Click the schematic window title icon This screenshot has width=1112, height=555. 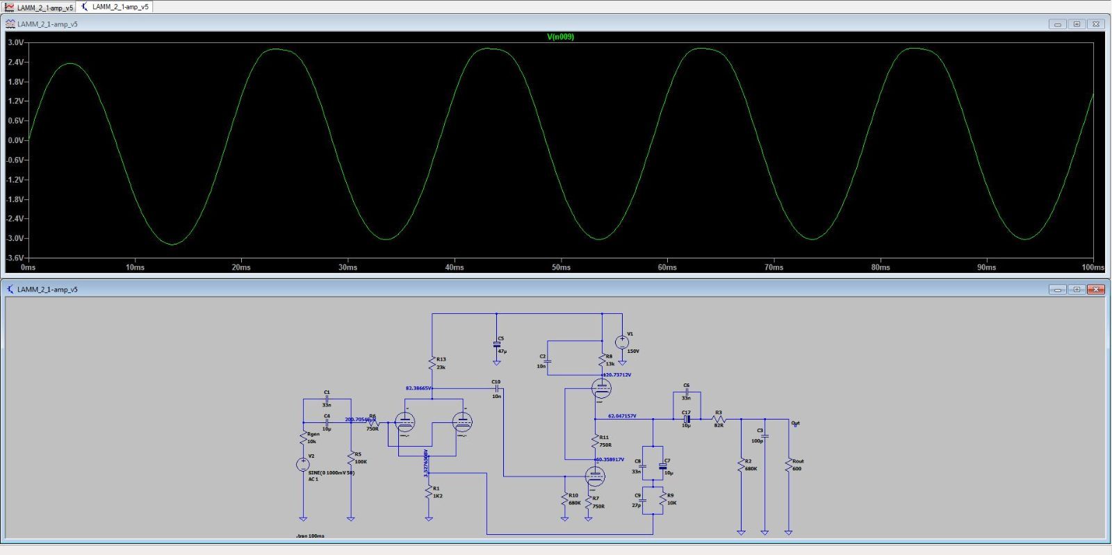pos(10,289)
